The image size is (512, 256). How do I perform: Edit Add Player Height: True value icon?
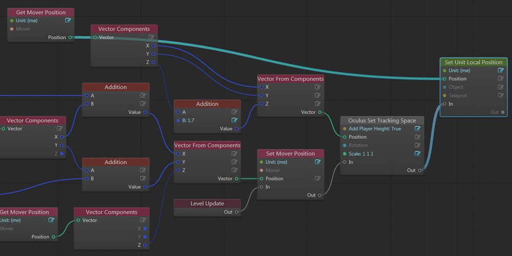point(417,129)
